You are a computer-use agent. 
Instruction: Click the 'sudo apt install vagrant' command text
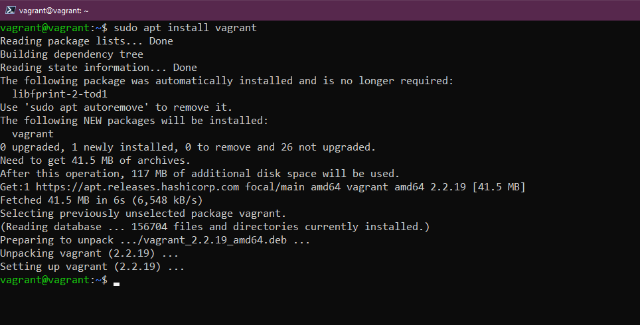[x=185, y=28]
